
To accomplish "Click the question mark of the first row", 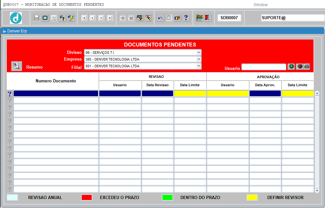I will 10,94.
